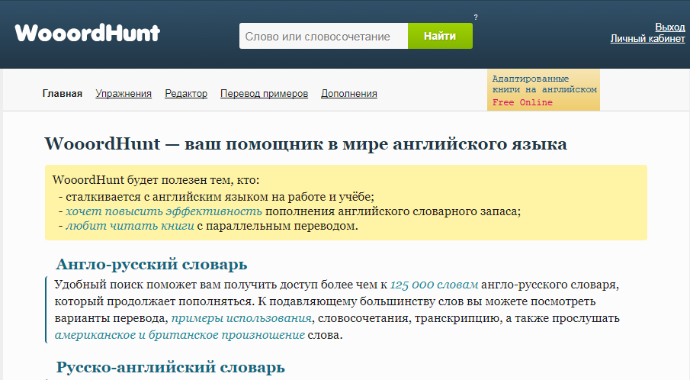Open the примеры использования link
The width and height of the screenshot is (690, 380).
coord(241,318)
